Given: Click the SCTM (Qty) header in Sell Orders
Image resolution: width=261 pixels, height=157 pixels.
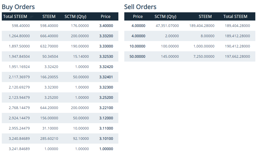Looking at the screenshot, I should click(x=166, y=17).
